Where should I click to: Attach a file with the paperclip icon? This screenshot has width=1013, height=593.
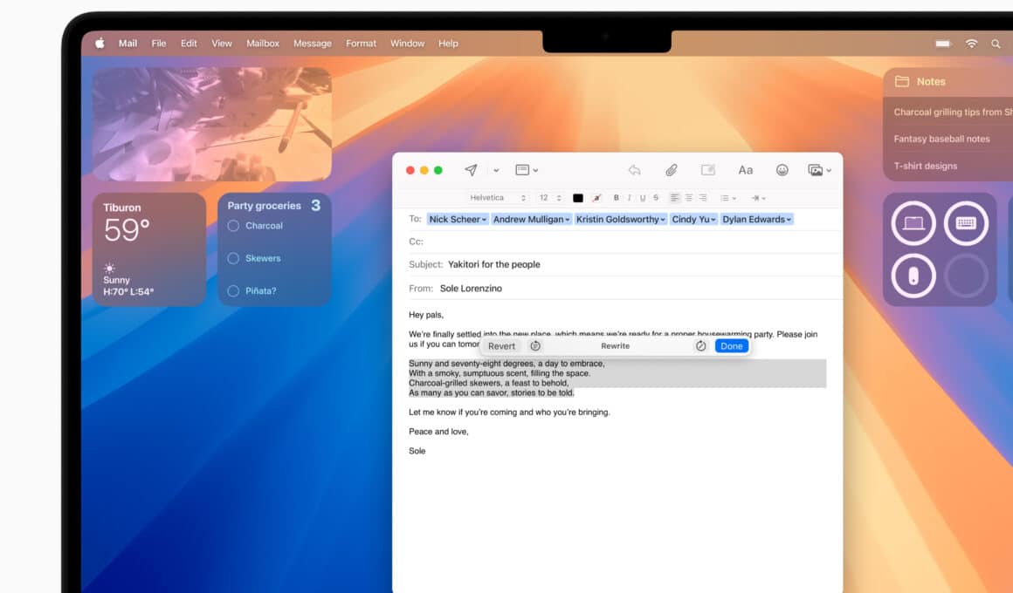(672, 170)
